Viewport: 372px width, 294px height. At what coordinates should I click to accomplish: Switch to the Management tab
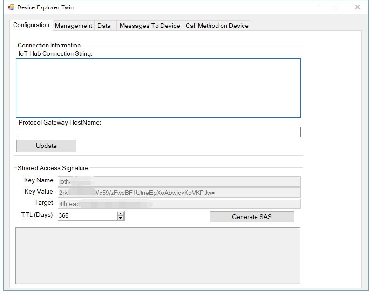point(74,26)
